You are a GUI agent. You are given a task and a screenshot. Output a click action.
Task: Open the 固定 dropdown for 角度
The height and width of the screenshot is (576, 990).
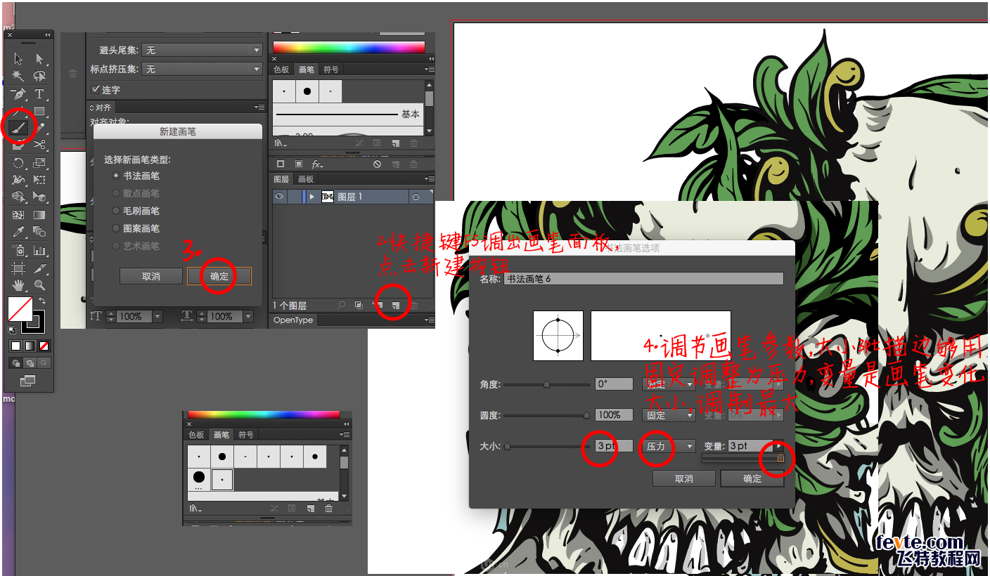pyautogui.click(x=669, y=384)
